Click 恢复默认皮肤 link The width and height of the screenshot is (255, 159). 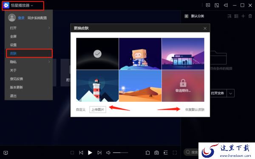(195, 109)
